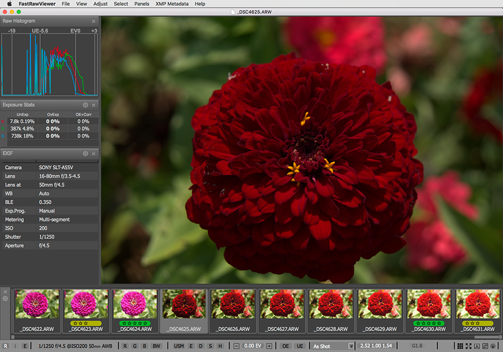Close the Raw Histogram panel
The height and width of the screenshot is (352, 503).
click(x=94, y=21)
